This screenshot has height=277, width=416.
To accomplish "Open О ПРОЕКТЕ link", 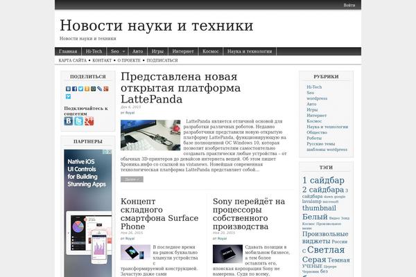I will pos(129,60).
